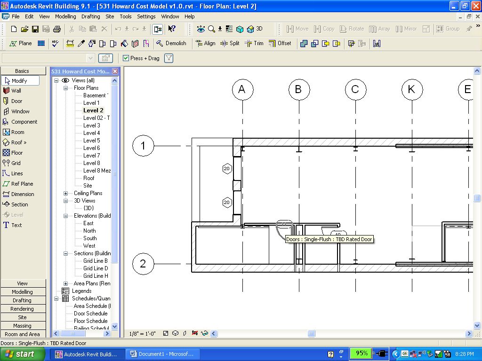
Task: Collapse the Views (all) tree node
Action: click(56, 80)
